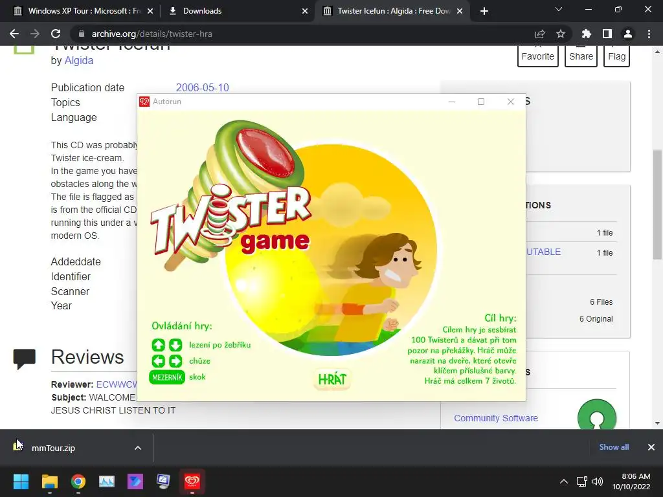Start the game with the HRÁT button

click(x=332, y=379)
